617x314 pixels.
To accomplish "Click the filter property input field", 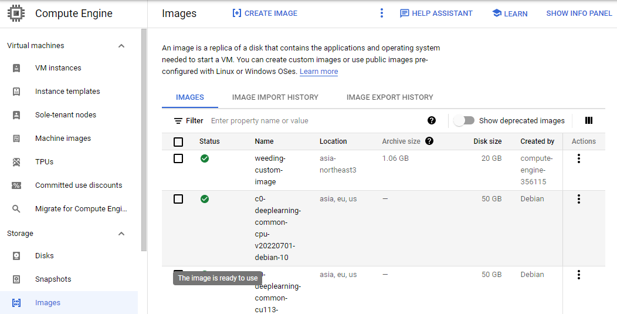I will click(x=315, y=120).
